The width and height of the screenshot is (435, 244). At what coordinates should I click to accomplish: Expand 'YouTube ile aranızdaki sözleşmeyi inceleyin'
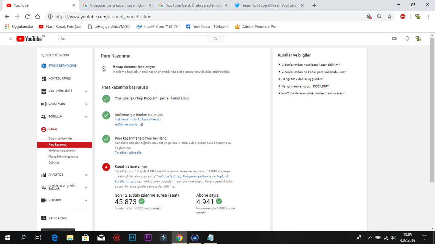[312, 93]
